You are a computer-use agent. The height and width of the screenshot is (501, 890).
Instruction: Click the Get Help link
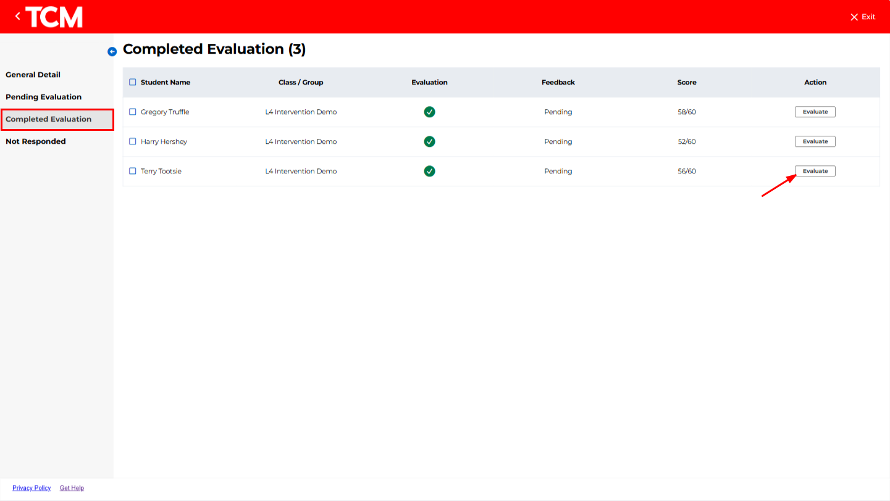72,488
